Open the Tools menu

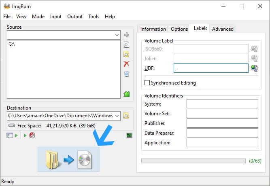point(94,17)
